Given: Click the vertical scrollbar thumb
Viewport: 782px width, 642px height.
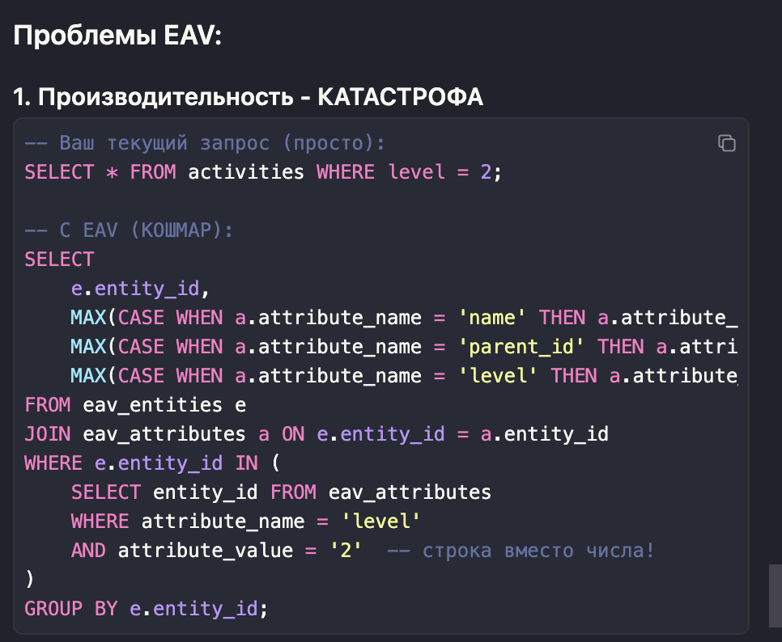Looking at the screenshot, I should point(775,590).
